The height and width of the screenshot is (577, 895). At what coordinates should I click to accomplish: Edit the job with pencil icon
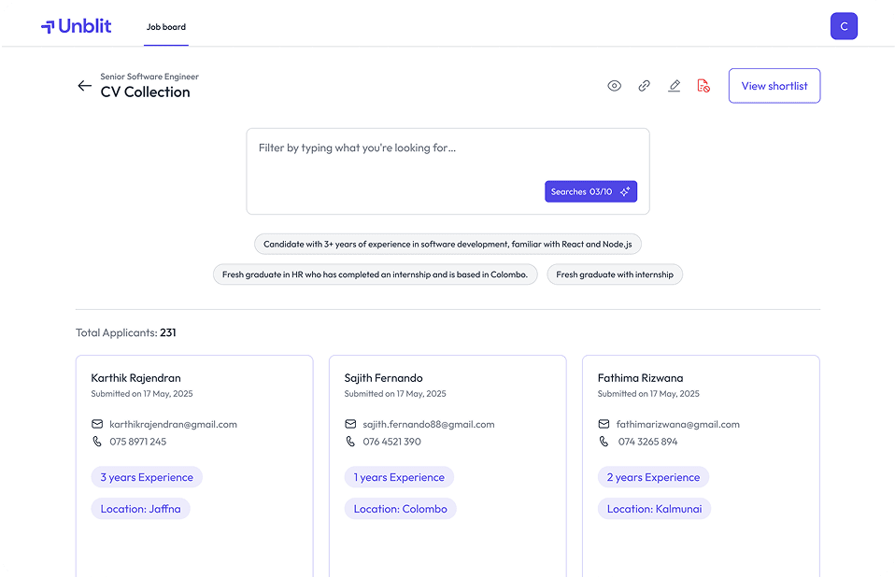click(675, 86)
